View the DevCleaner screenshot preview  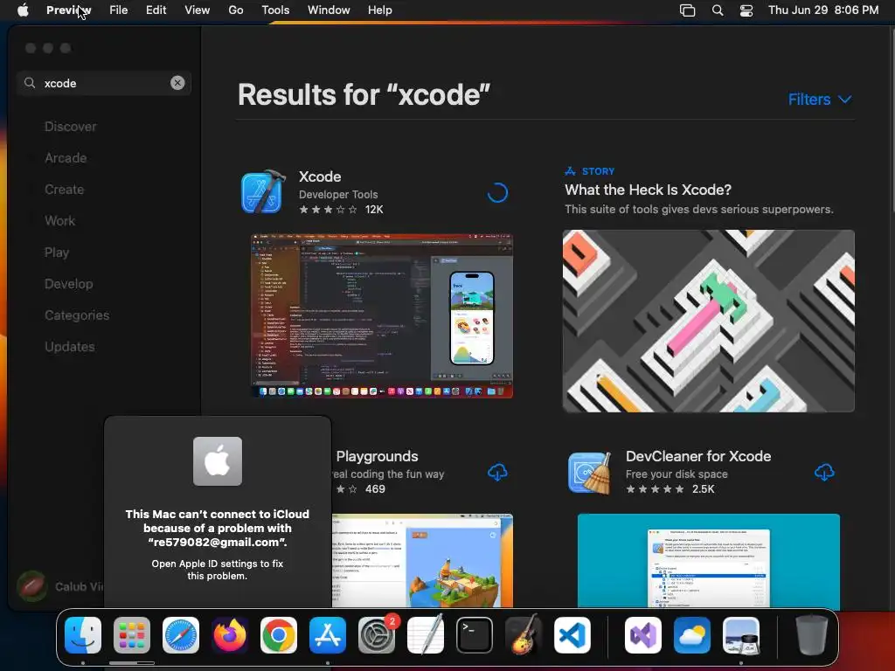pyautogui.click(x=708, y=561)
